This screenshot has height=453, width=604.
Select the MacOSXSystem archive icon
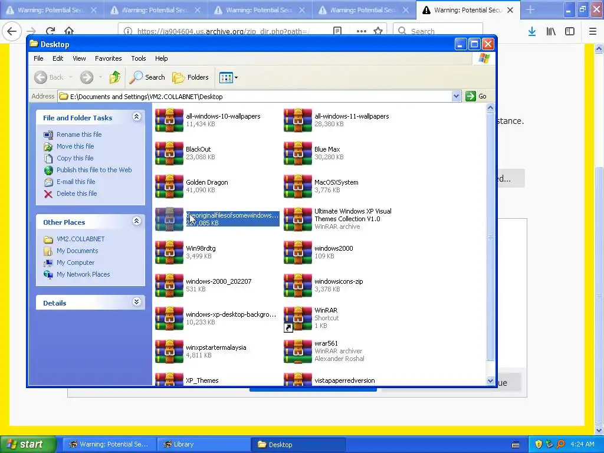pyautogui.click(x=298, y=186)
